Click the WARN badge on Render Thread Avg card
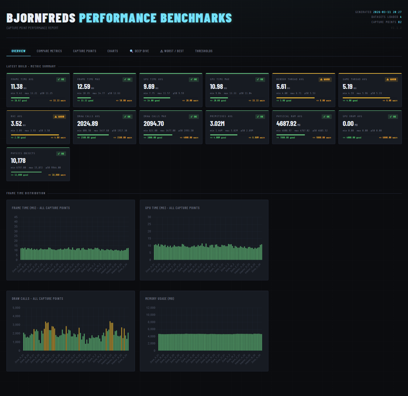The image size is (408, 396). 325,79
